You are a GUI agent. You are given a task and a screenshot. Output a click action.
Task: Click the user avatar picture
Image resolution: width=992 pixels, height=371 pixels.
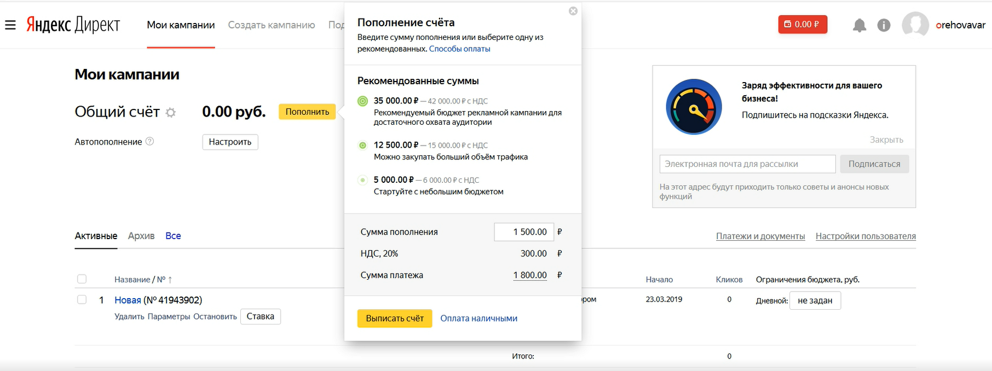915,25
